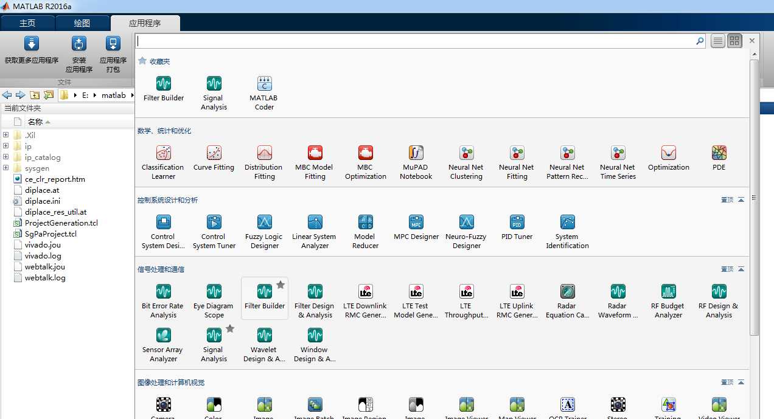Open RF Budget Analyzer app
This screenshot has height=419, width=774.
click(669, 301)
